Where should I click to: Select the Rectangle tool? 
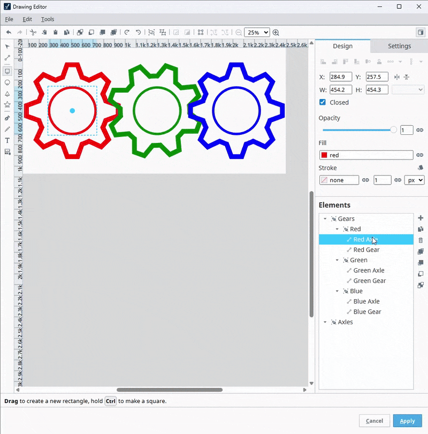7,71
